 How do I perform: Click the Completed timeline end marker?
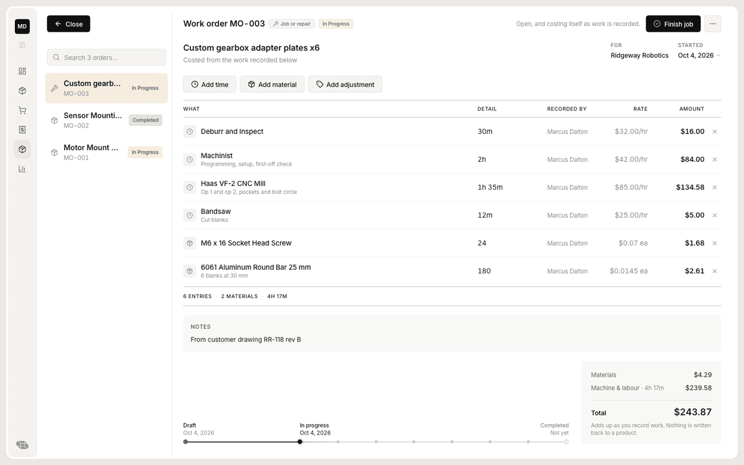pos(566,441)
